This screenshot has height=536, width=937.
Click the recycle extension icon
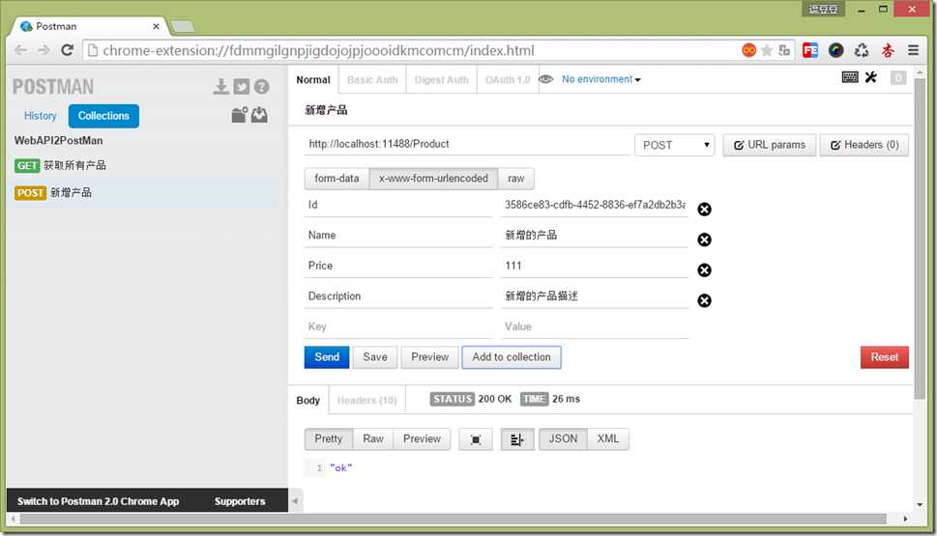862,50
